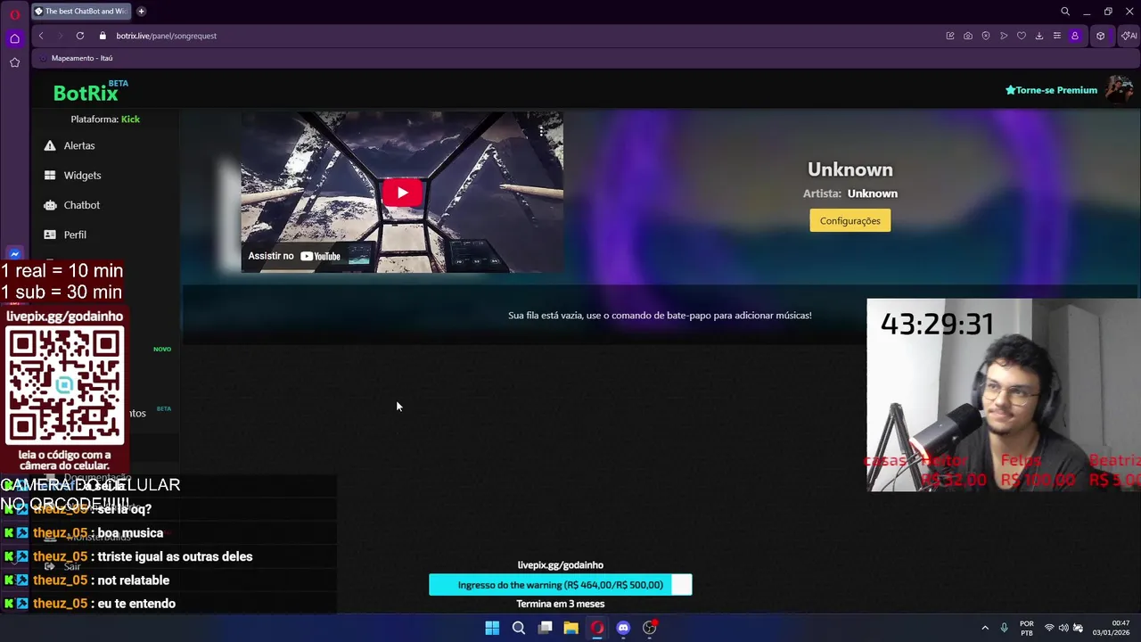Open Windows taskbar search
1141x642 pixels.
[518, 628]
